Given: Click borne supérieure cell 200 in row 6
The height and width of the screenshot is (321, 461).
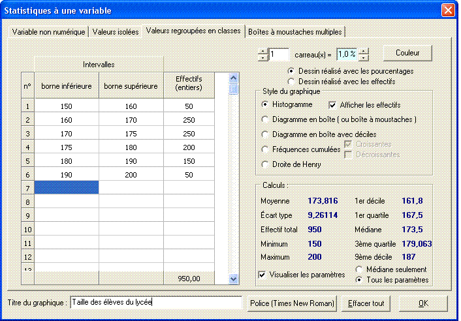Looking at the screenshot, I should (131, 175).
